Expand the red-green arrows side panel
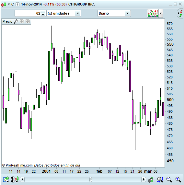184x185 pixels. coord(180,13)
